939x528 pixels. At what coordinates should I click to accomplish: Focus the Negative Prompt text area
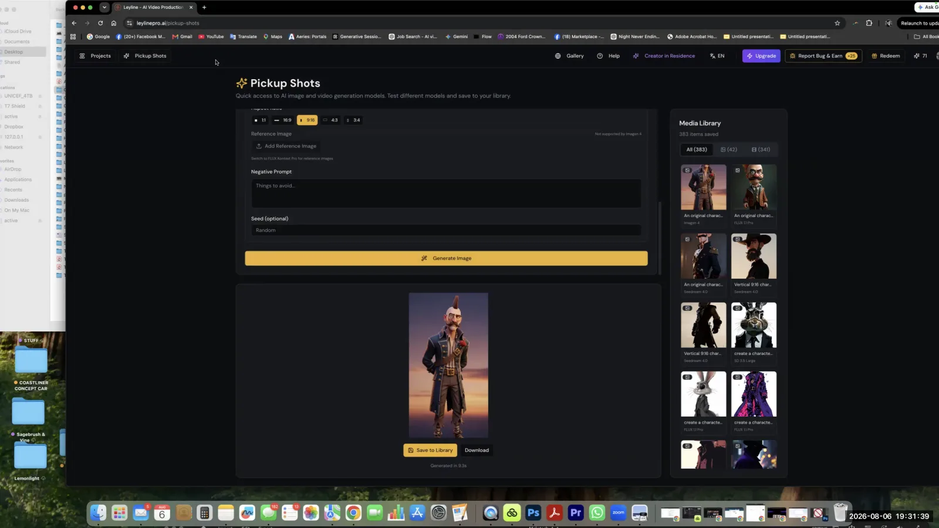(x=446, y=193)
